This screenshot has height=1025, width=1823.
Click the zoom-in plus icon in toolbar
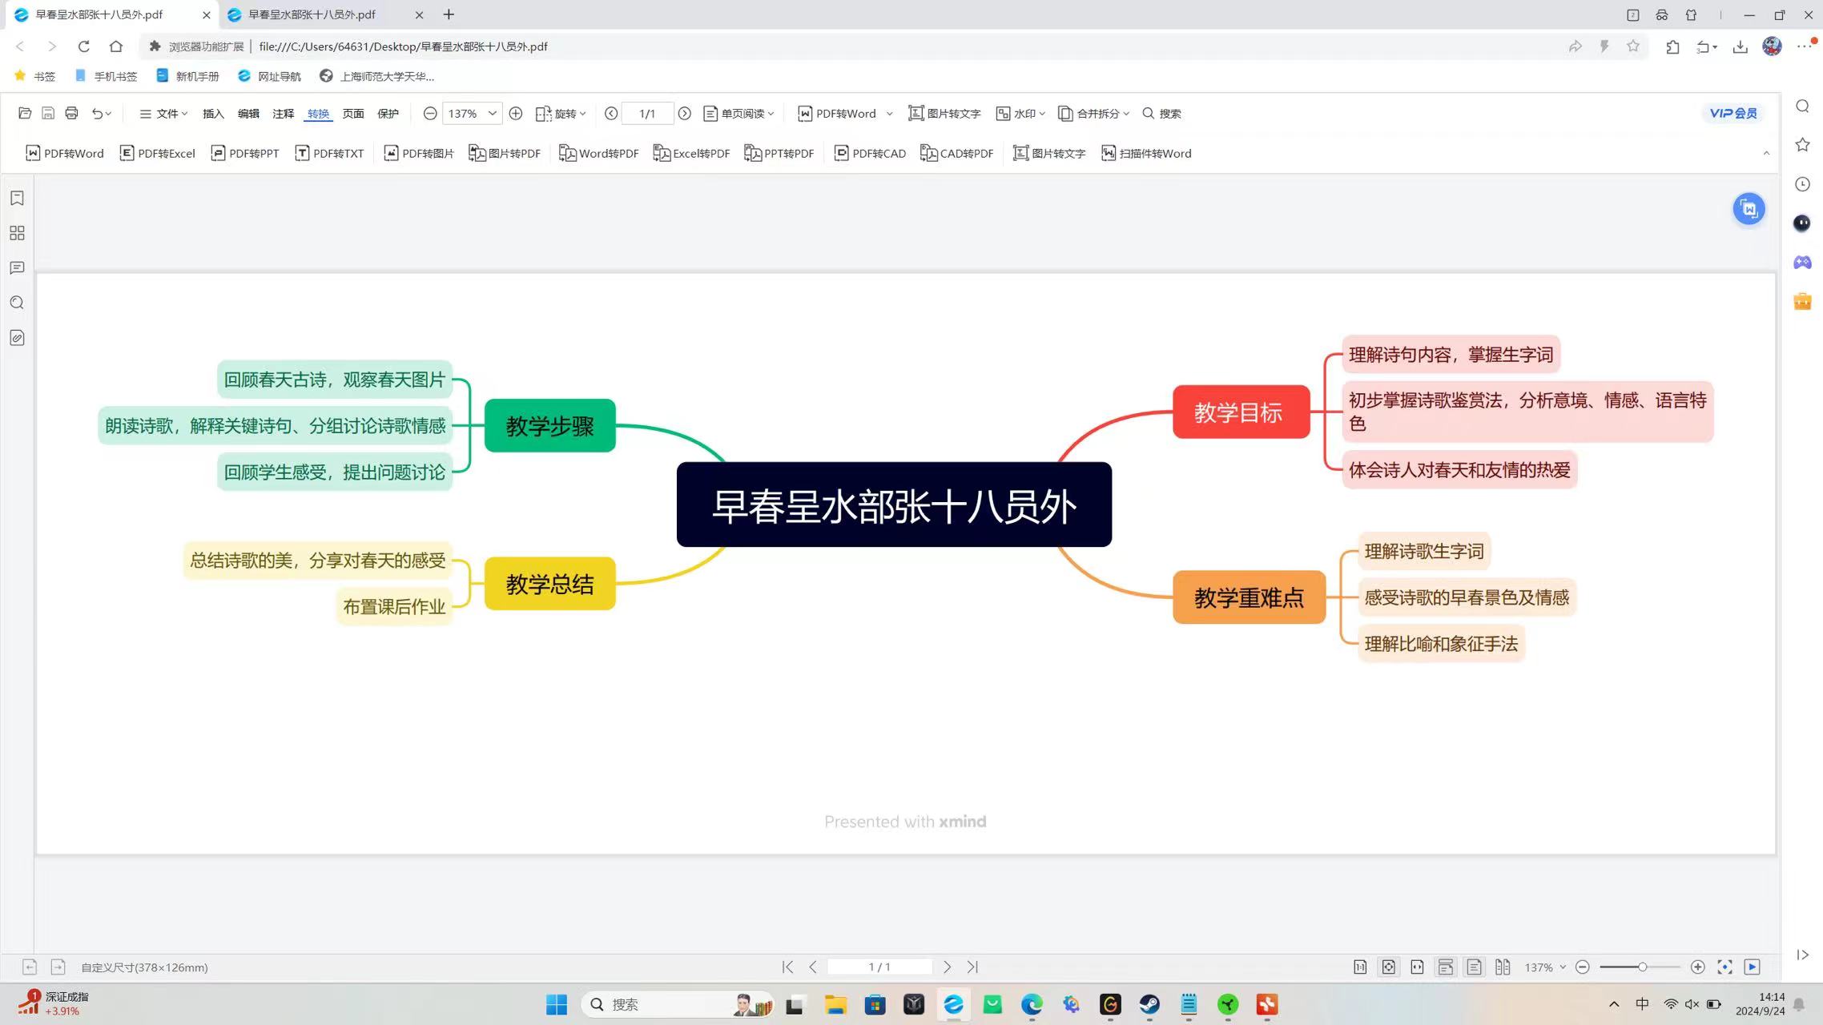tap(516, 113)
